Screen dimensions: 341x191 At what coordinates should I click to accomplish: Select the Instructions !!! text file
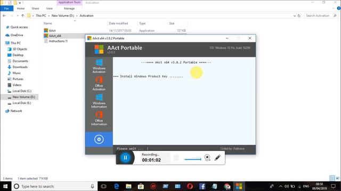coord(58,41)
